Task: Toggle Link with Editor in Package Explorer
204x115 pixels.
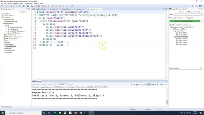Action: click(x=23, y=12)
